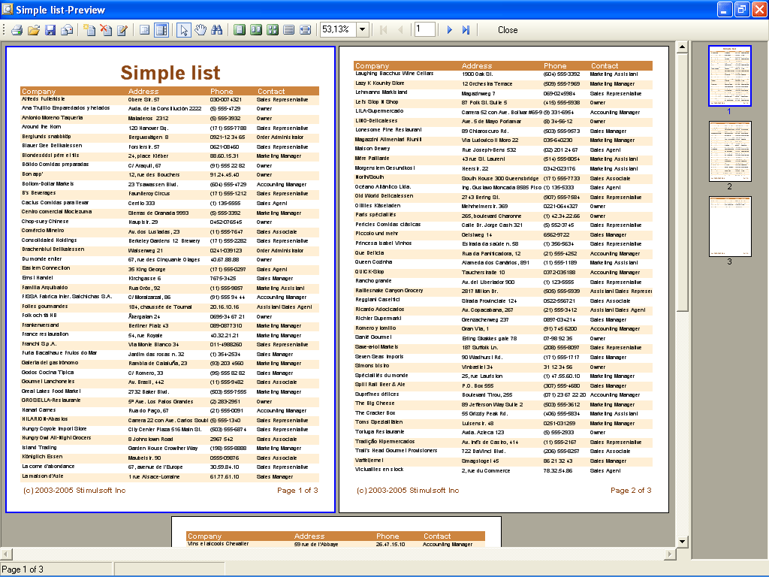Toggle the thumbnails panel button
769x577 pixels.
click(x=161, y=30)
